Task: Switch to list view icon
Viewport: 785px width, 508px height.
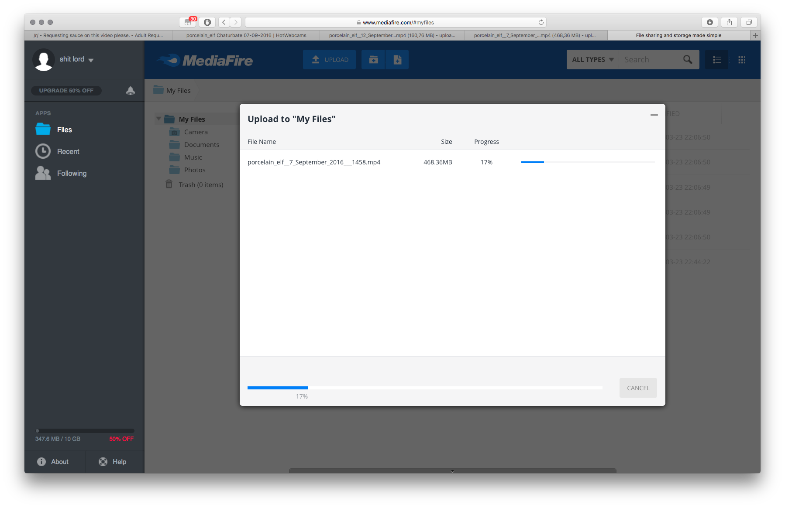Action: click(717, 60)
